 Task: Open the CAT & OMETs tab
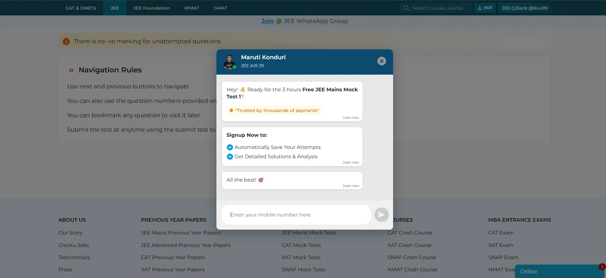point(81,8)
